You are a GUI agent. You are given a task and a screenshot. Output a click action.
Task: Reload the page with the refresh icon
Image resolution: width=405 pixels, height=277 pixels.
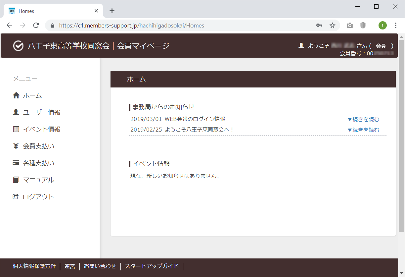click(36, 26)
